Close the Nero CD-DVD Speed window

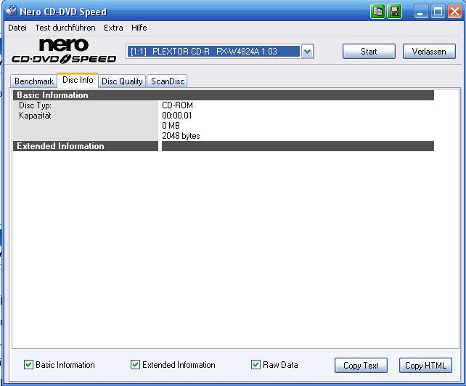pos(454,12)
